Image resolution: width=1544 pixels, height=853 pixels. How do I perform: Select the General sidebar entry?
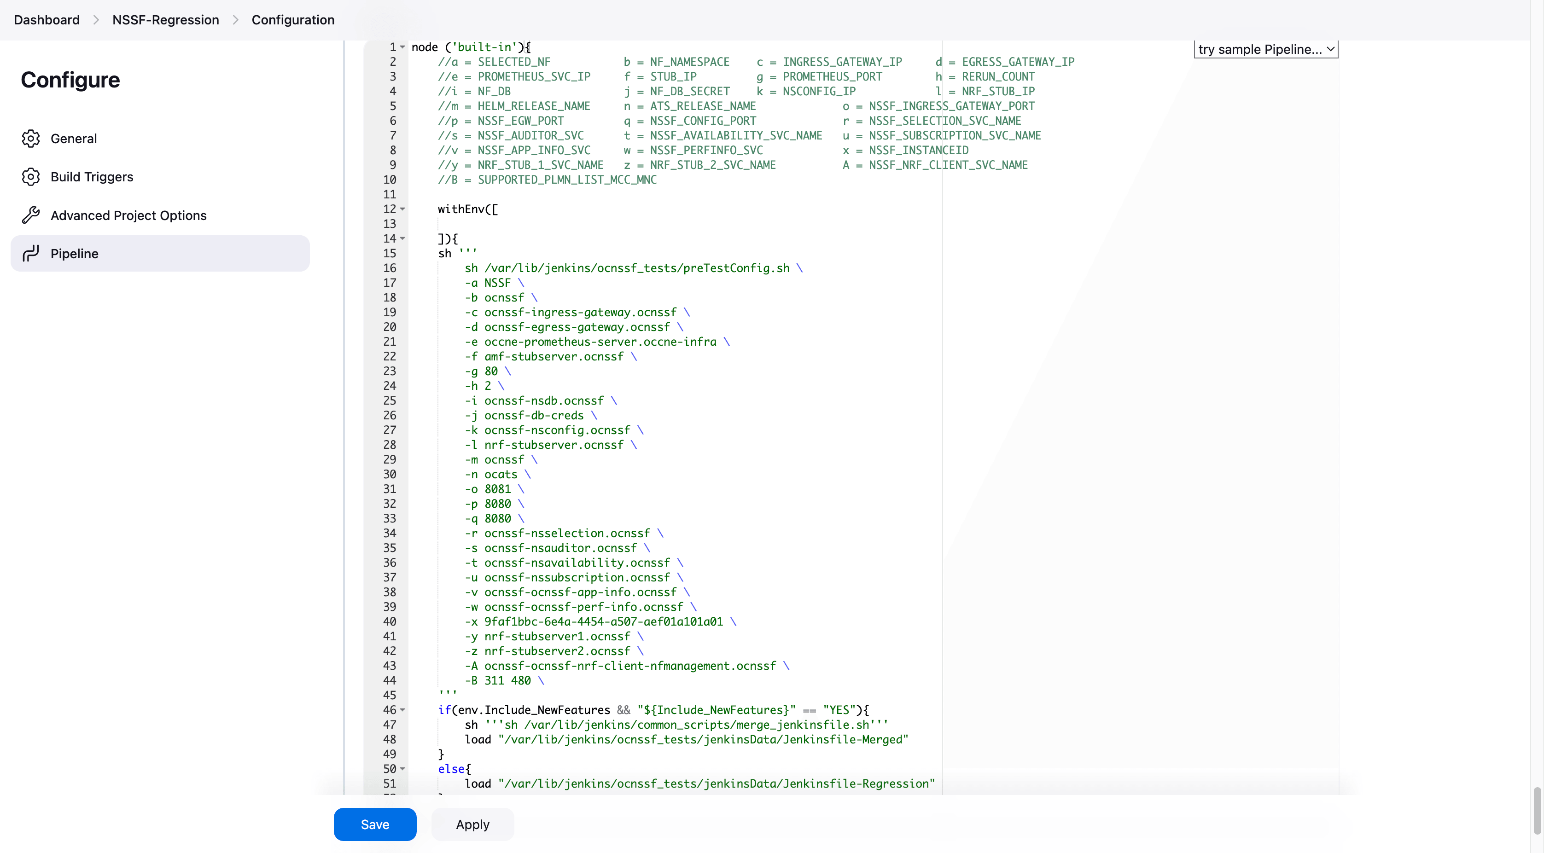point(73,139)
